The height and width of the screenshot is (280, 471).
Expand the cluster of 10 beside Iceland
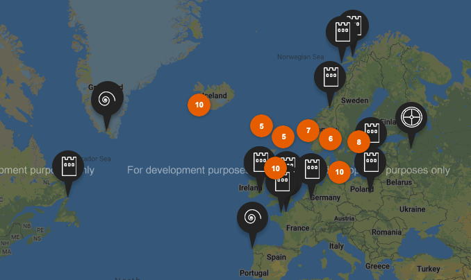coord(199,105)
